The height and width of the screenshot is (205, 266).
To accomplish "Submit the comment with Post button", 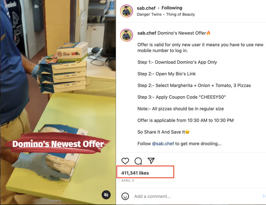I will point(264,196).
